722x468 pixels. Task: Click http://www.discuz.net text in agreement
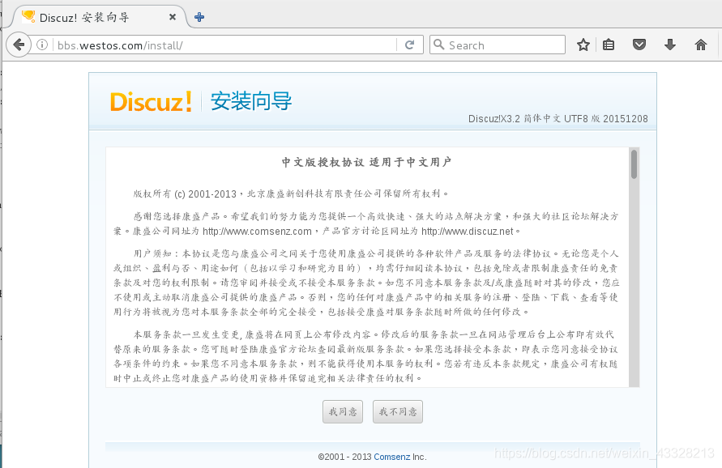tap(467, 231)
